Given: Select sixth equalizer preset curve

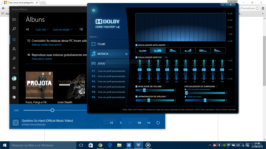Looking at the screenshot, I should click(x=218, y=50).
